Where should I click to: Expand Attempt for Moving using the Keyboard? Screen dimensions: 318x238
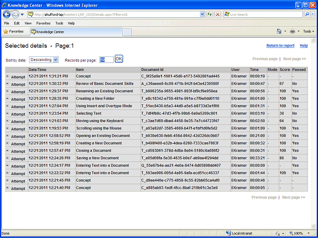coord(7,121)
